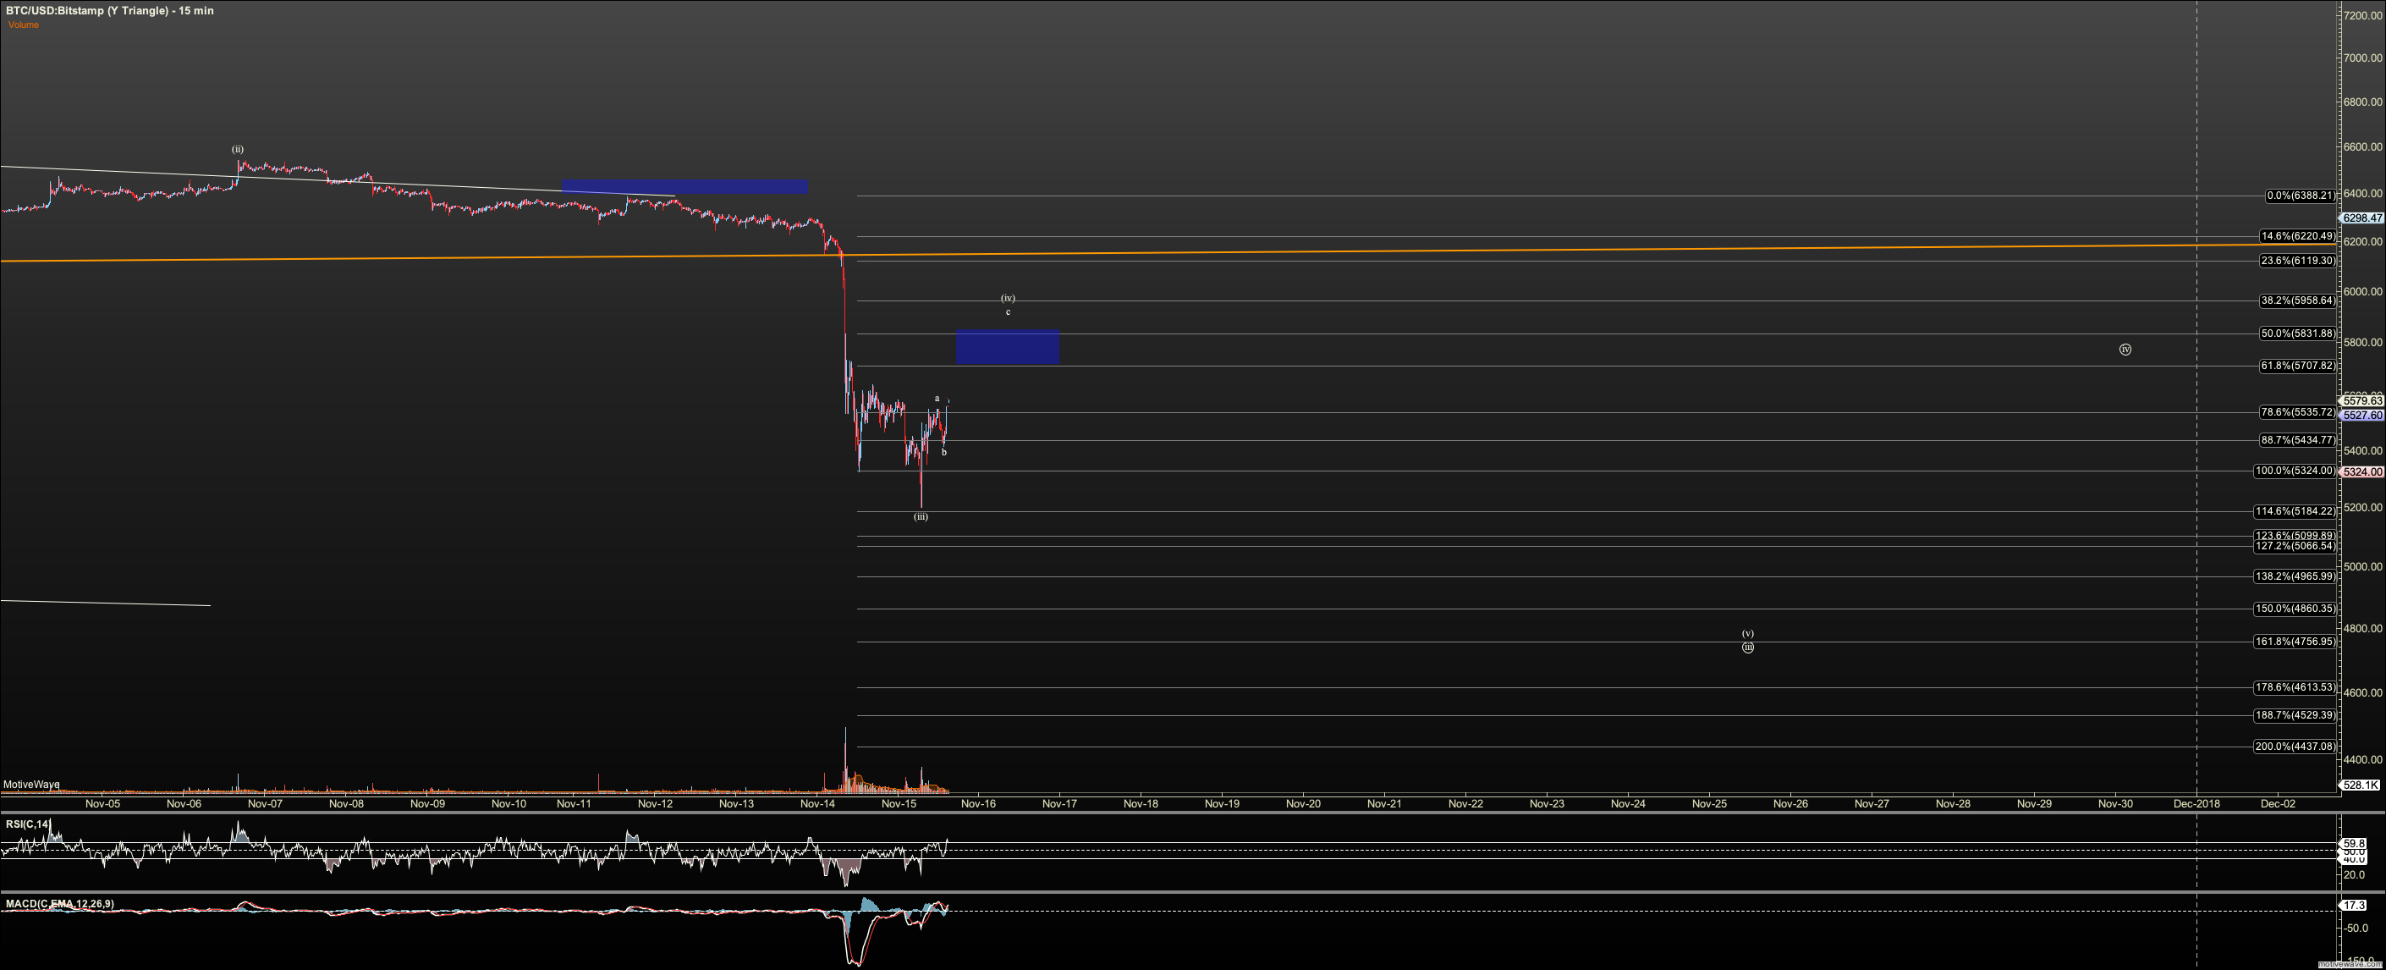The height and width of the screenshot is (970, 2386).
Task: Select the wave (v) projection label
Action: click(1748, 634)
